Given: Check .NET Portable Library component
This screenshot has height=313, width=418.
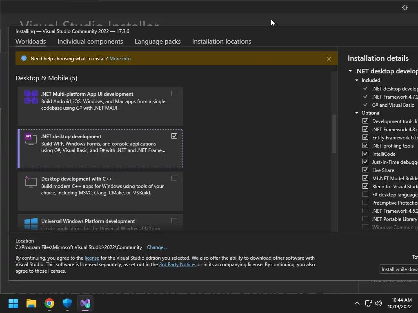Looking at the screenshot, I should [x=365, y=219].
